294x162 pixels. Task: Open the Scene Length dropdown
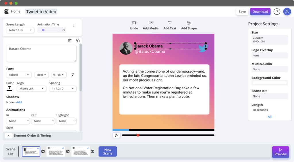[x=20, y=30]
